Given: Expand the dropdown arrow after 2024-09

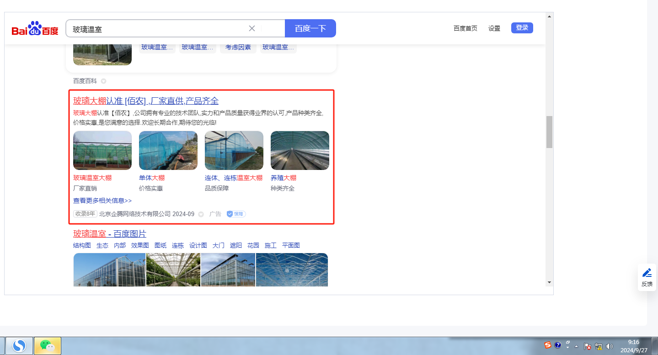Looking at the screenshot, I should point(201,214).
